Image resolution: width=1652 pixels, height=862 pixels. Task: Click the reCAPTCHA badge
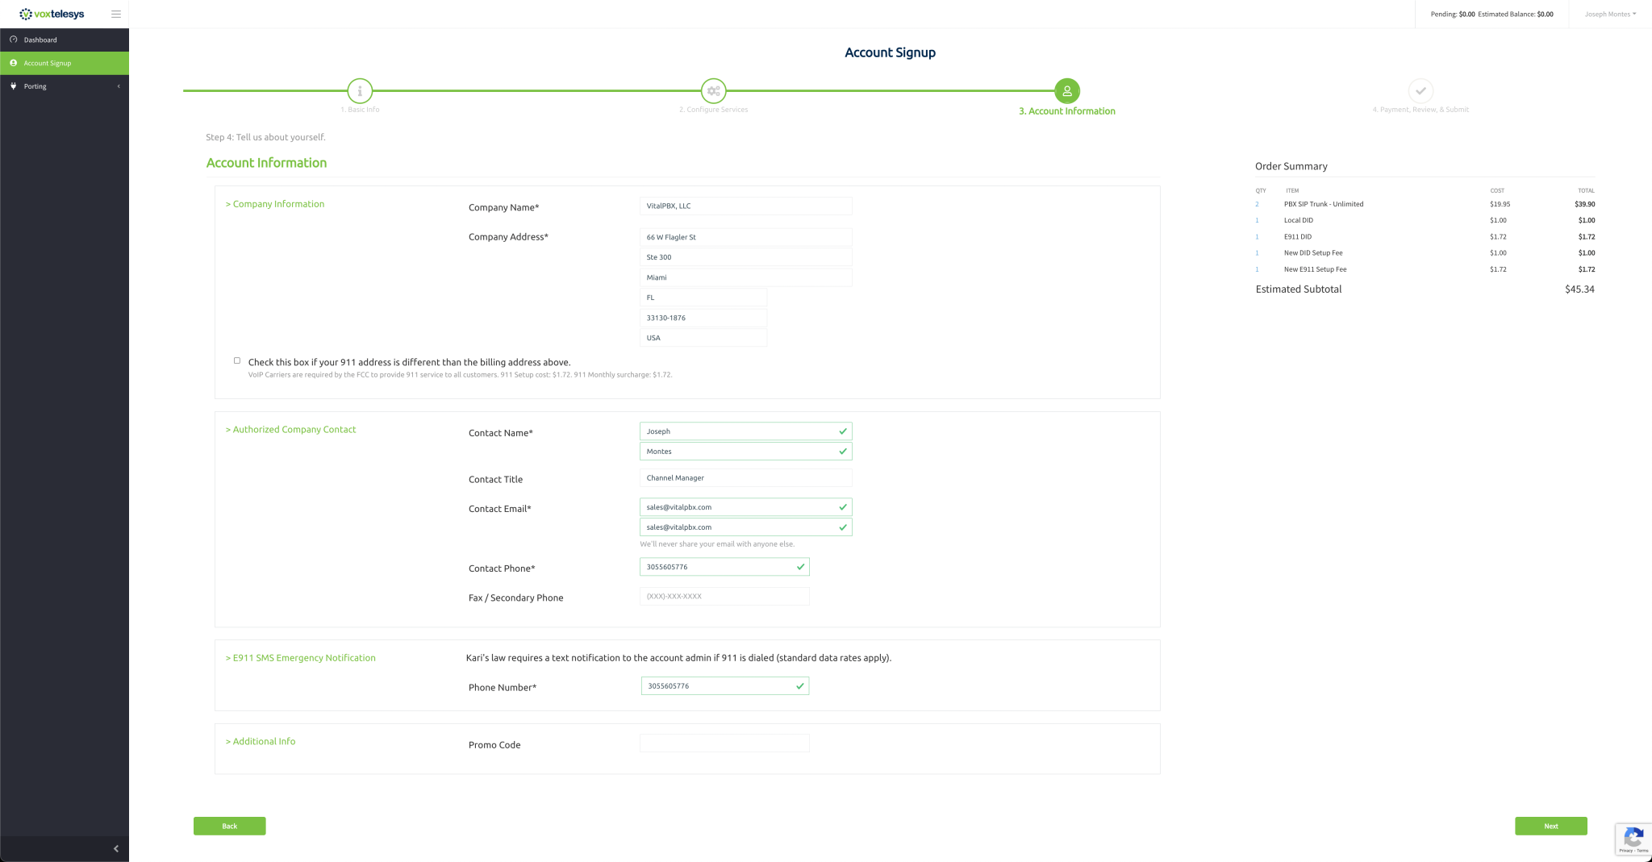click(1633, 839)
